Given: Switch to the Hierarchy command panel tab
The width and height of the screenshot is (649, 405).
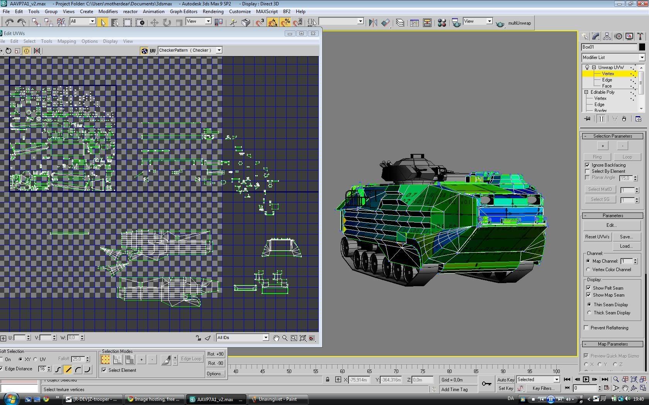Looking at the screenshot, I should coord(607,37).
